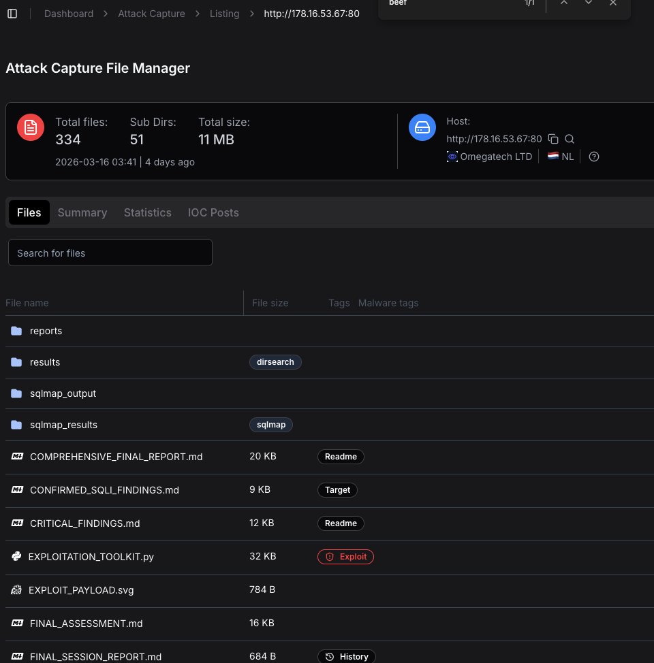Click the 32 KB file size value
This screenshot has height=663, width=654.
262,556
